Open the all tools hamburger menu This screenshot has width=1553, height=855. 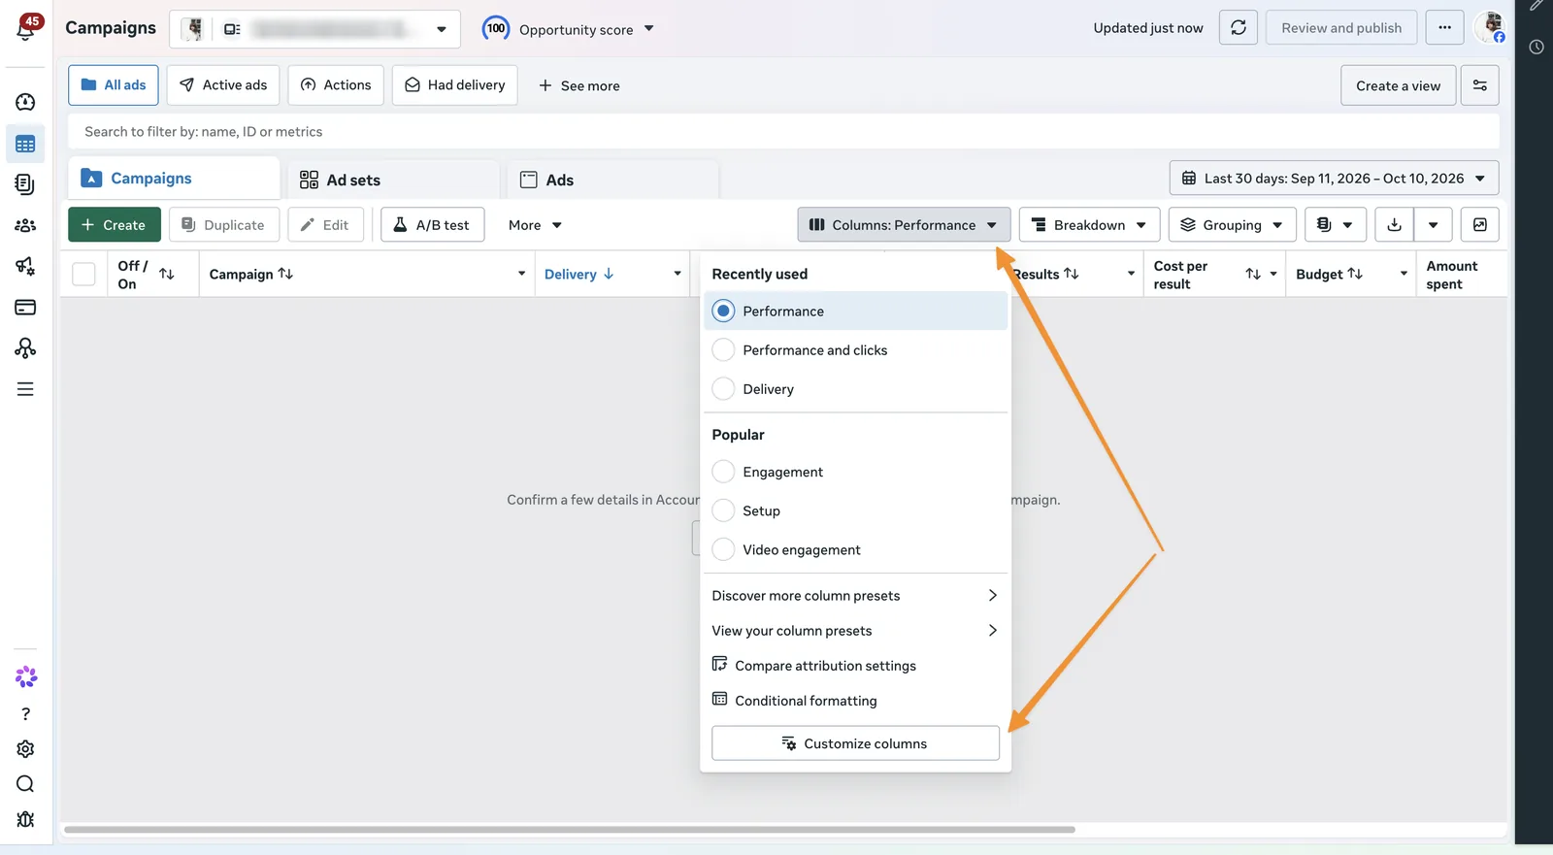tap(25, 389)
